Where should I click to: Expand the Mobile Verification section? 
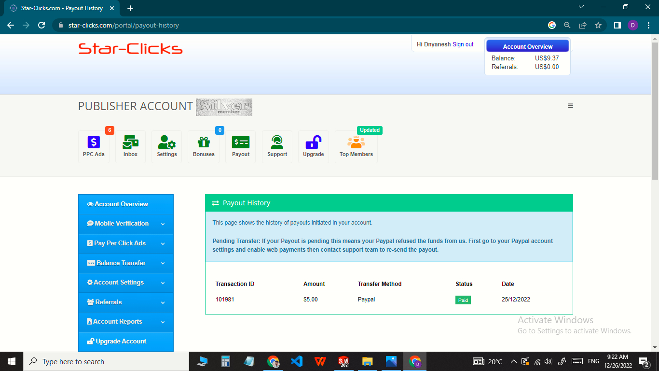tap(125, 224)
